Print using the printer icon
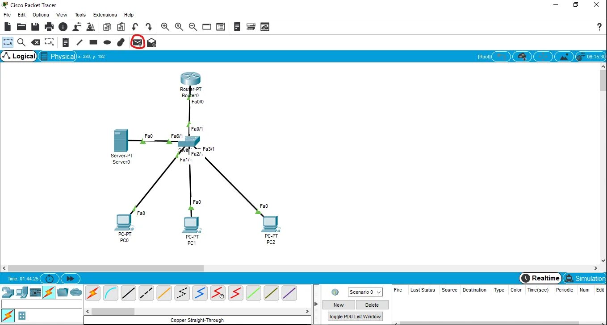 pyautogui.click(x=49, y=27)
